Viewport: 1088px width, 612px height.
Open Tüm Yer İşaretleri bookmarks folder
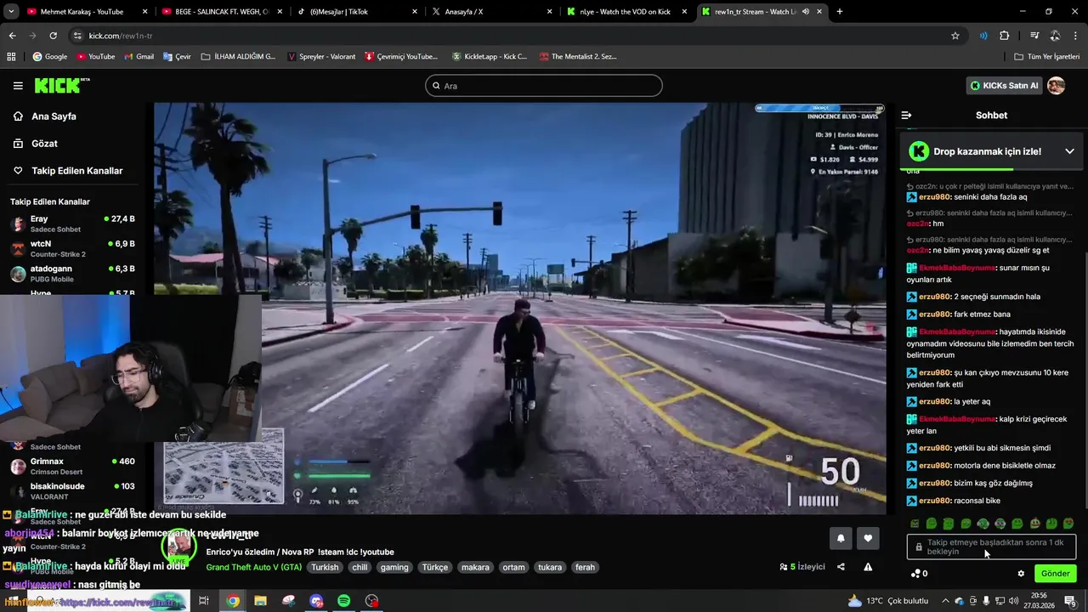point(1046,56)
